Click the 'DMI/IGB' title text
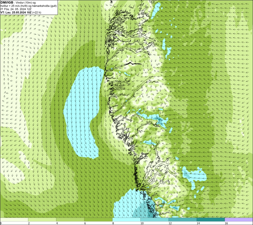Image resolution: width=253 pixels, height=225 pixels. [7, 3]
